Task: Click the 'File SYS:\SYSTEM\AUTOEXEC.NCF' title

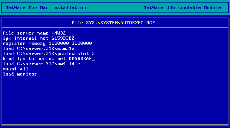Action: tap(113, 23)
